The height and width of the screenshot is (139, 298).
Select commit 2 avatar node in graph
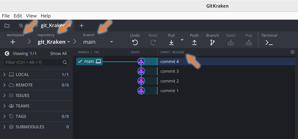pos(141,81)
